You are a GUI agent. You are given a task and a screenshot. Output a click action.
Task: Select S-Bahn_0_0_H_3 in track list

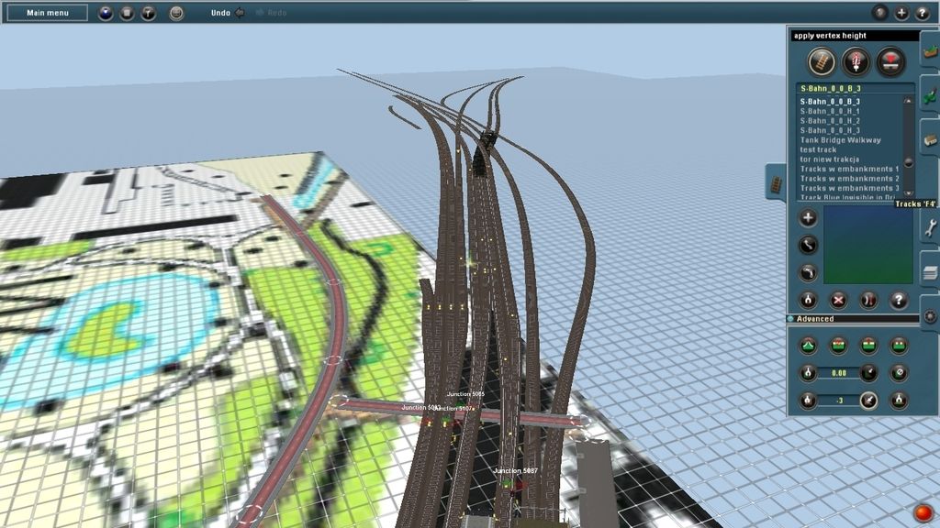pyautogui.click(x=830, y=130)
